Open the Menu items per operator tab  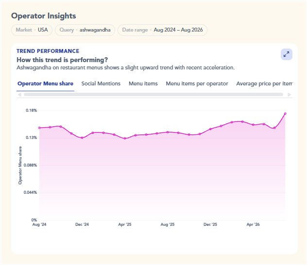[x=197, y=83]
